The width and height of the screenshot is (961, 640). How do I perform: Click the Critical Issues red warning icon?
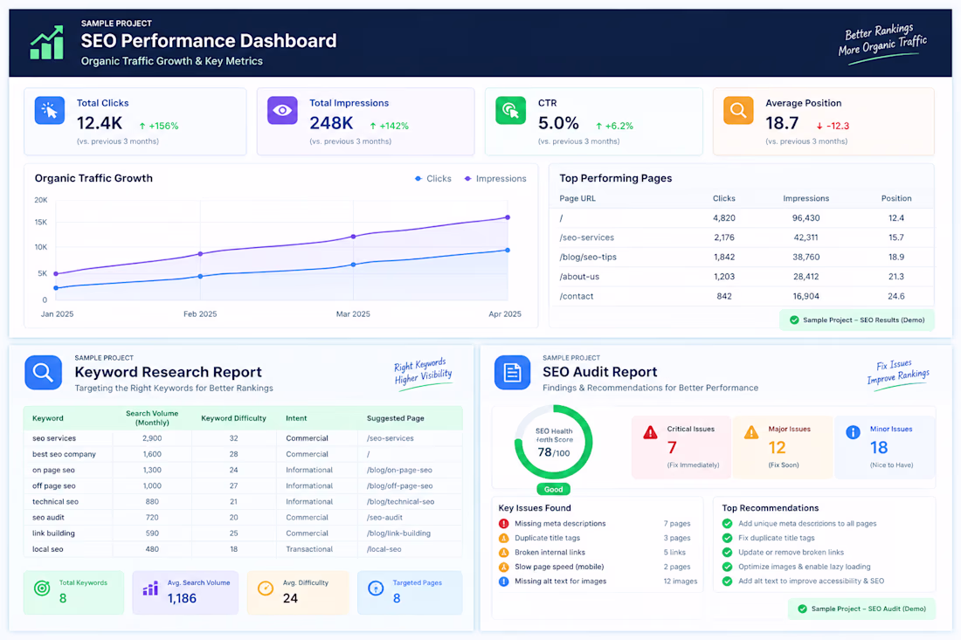point(650,432)
